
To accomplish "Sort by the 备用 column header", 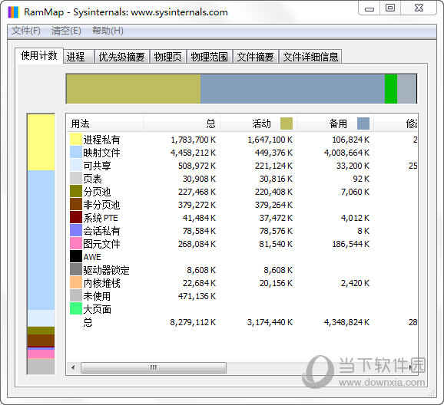I will [x=335, y=123].
